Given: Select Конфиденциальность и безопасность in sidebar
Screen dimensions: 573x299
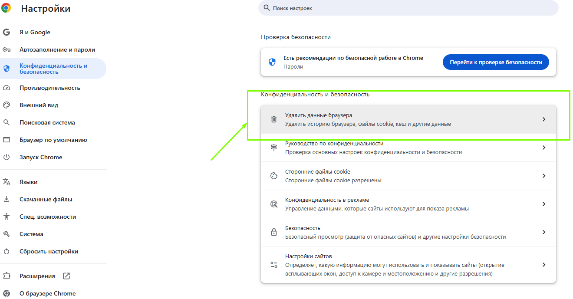Looking at the screenshot, I should (53, 69).
